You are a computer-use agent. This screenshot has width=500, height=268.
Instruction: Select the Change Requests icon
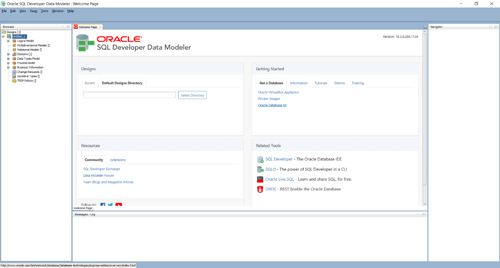[14, 72]
